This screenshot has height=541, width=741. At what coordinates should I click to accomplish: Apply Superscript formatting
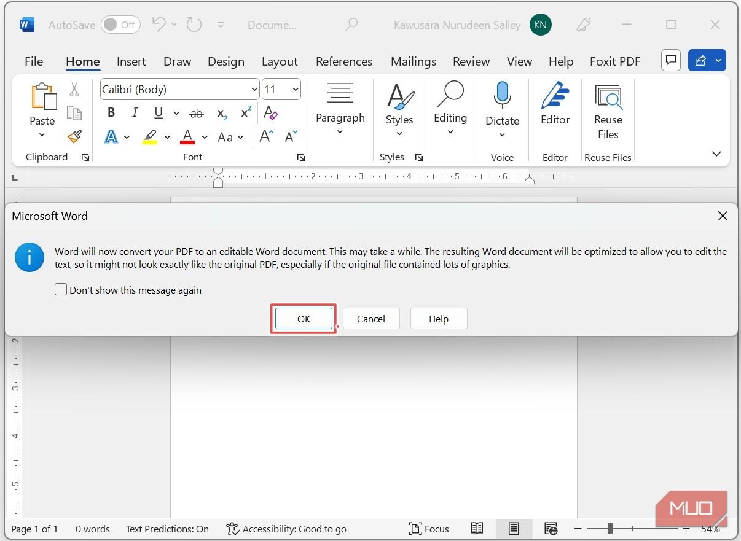coord(246,112)
